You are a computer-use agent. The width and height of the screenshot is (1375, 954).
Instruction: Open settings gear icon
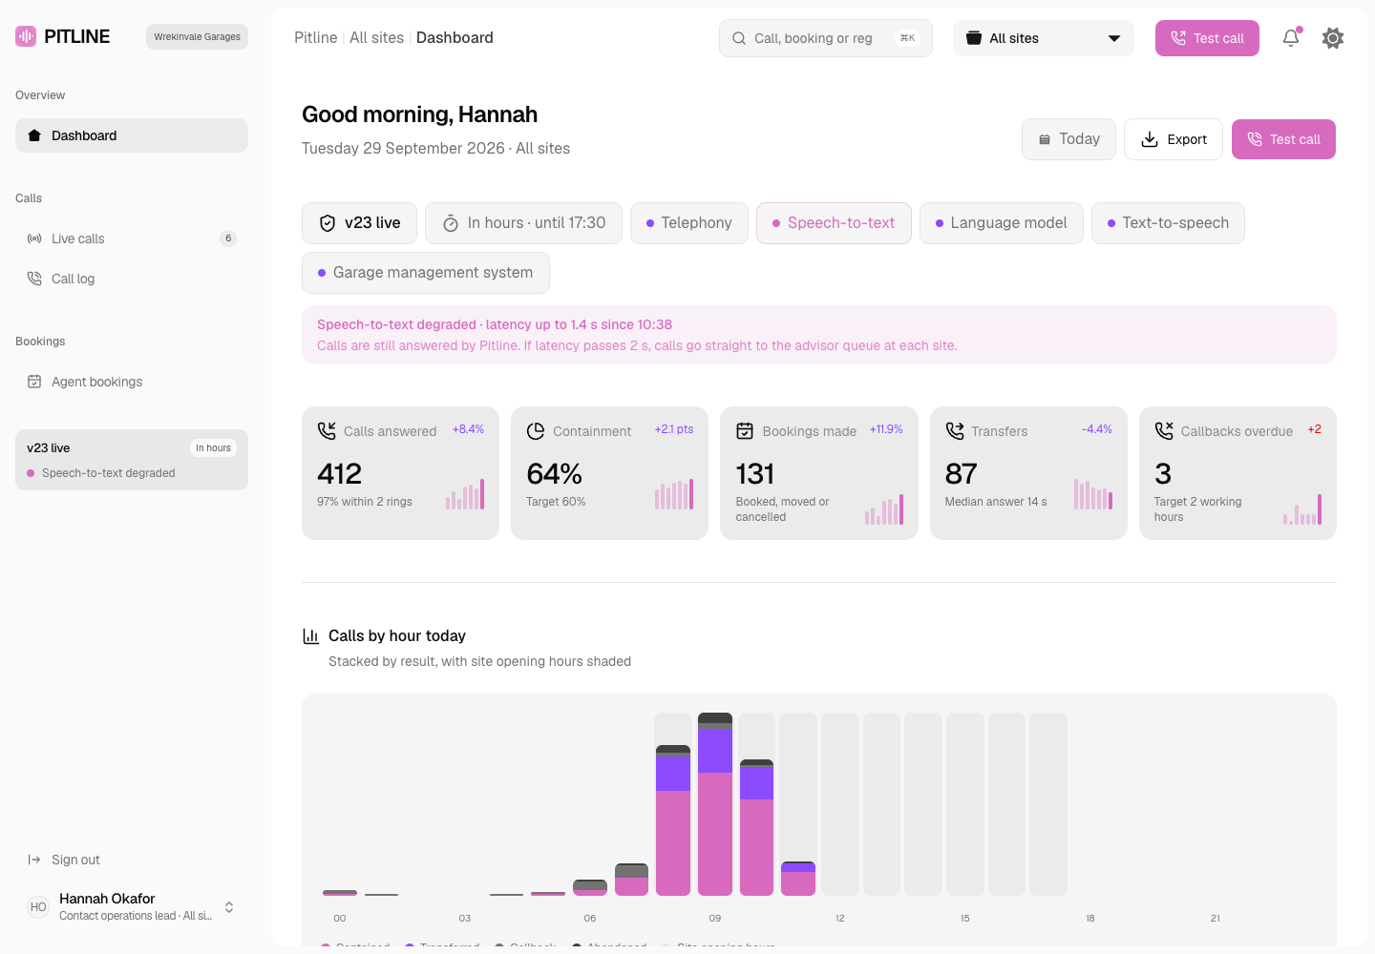(1333, 38)
